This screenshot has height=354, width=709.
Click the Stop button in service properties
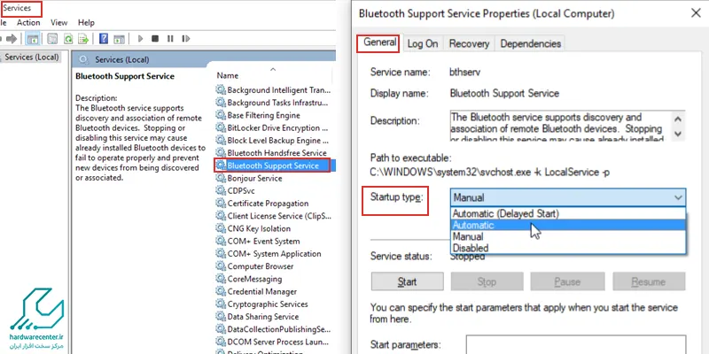pos(487,281)
